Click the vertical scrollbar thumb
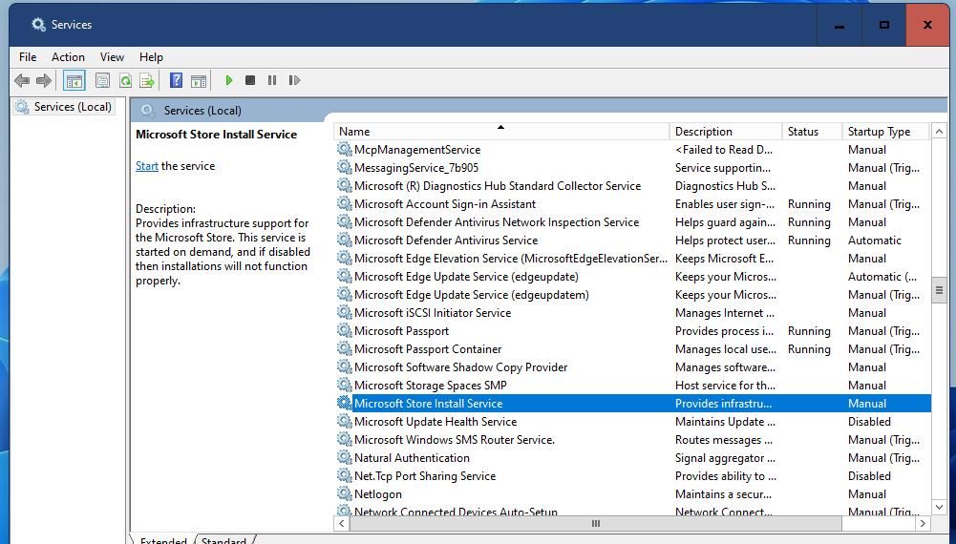 [x=939, y=290]
